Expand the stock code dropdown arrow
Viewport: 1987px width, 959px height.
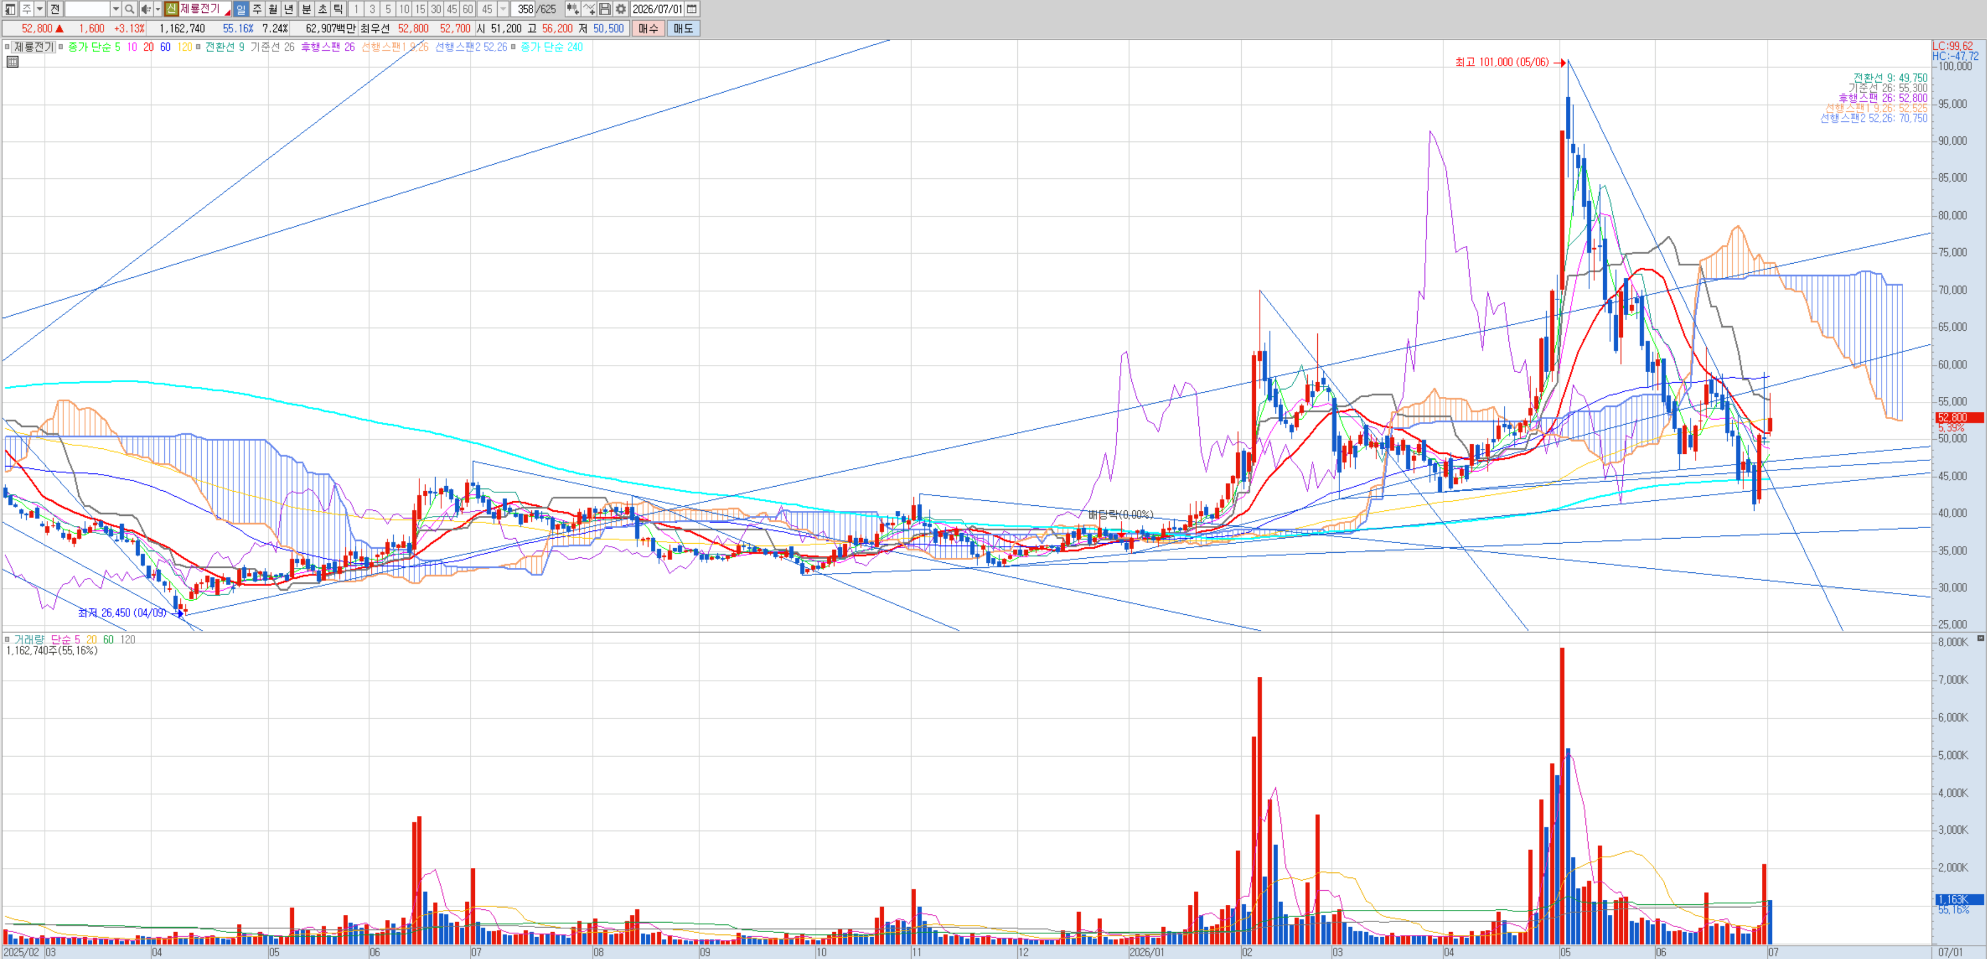tap(116, 10)
